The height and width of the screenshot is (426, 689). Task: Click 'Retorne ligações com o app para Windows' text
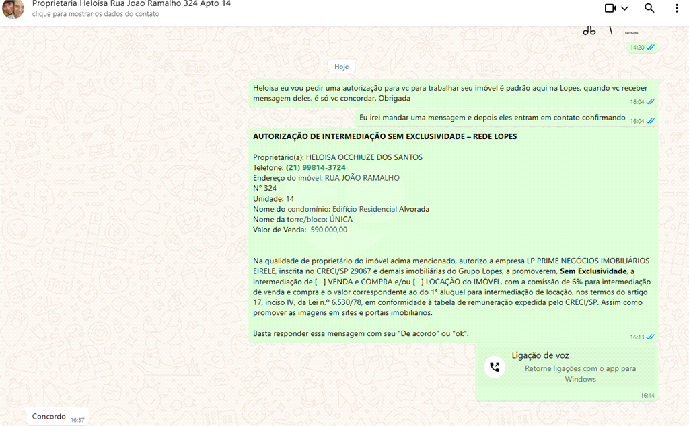tap(580, 374)
